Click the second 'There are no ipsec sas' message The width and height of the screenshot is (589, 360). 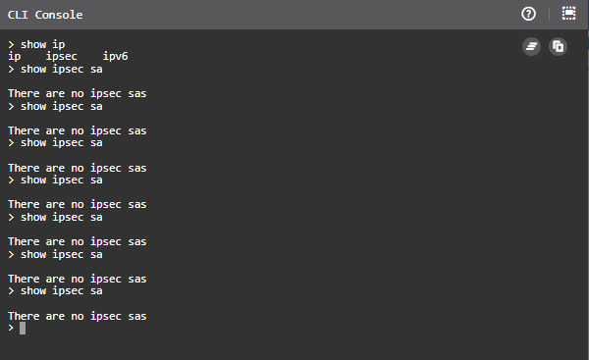pyautogui.click(x=78, y=130)
